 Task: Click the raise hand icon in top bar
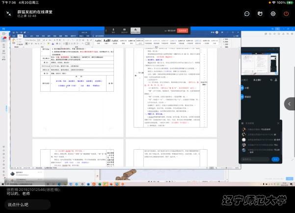[260, 14]
